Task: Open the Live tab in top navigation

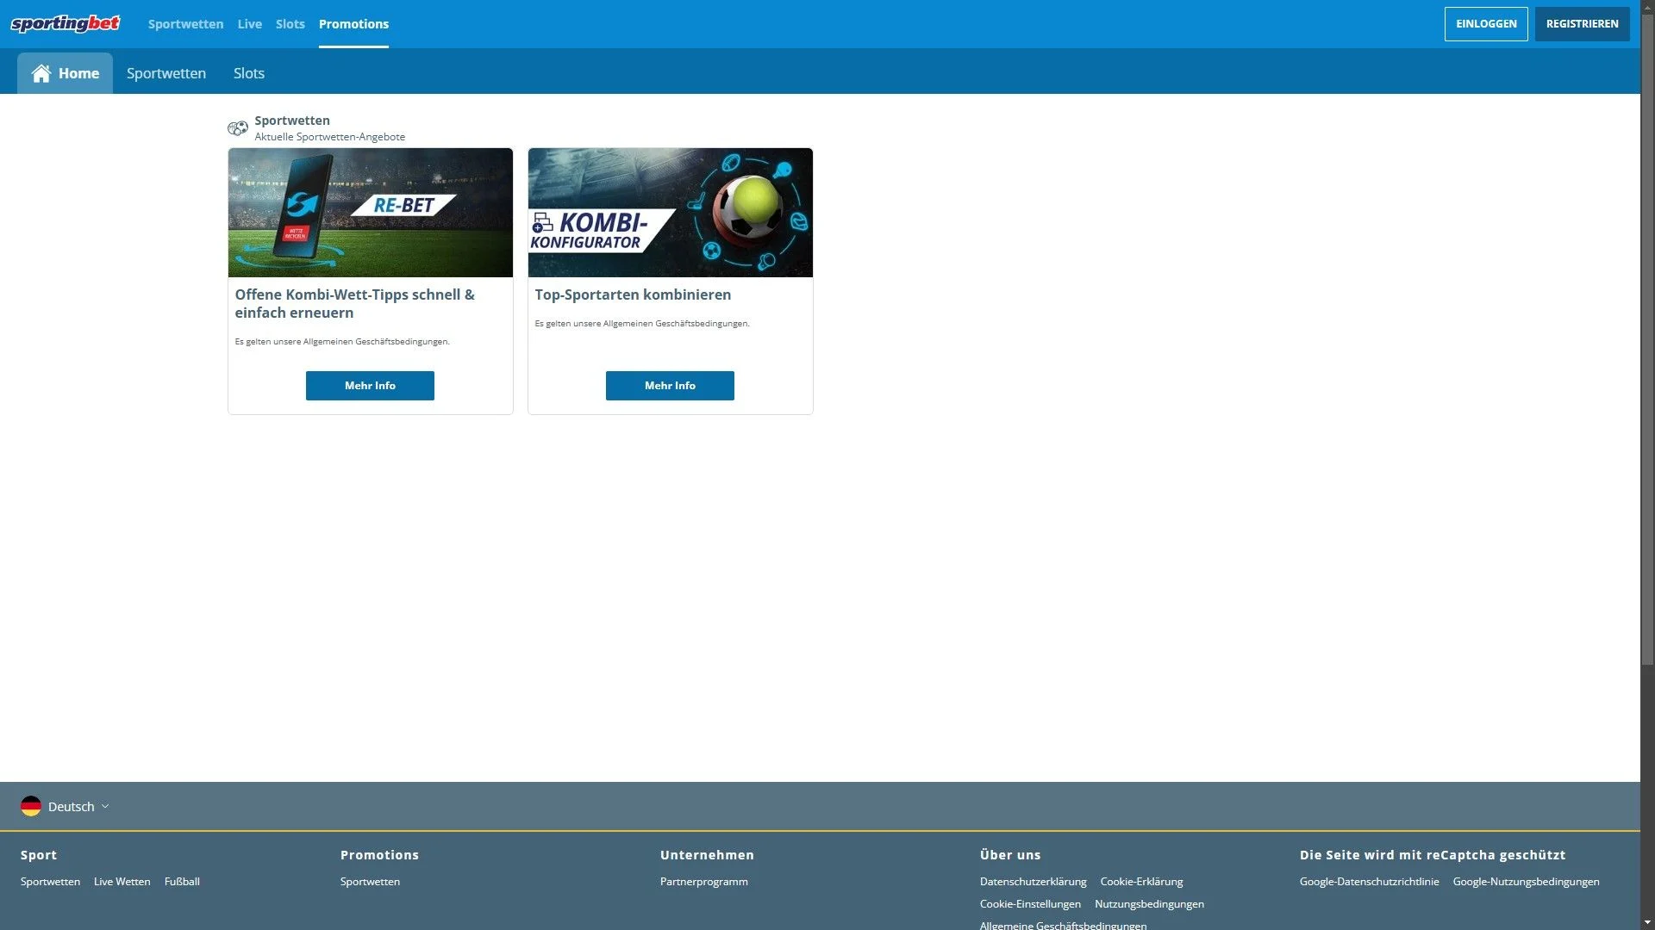Action: pyautogui.click(x=249, y=24)
